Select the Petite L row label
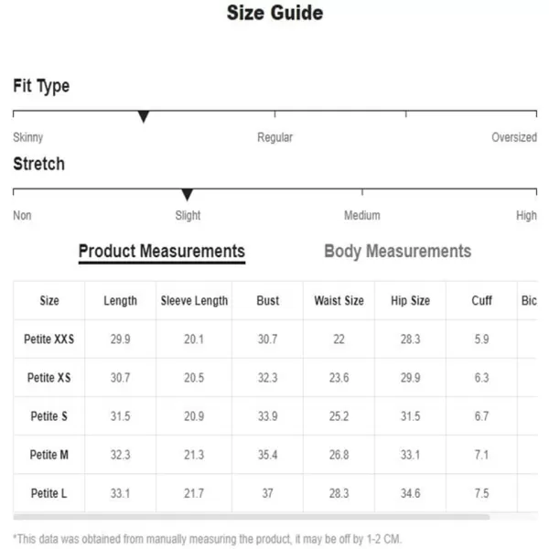 click(49, 493)
